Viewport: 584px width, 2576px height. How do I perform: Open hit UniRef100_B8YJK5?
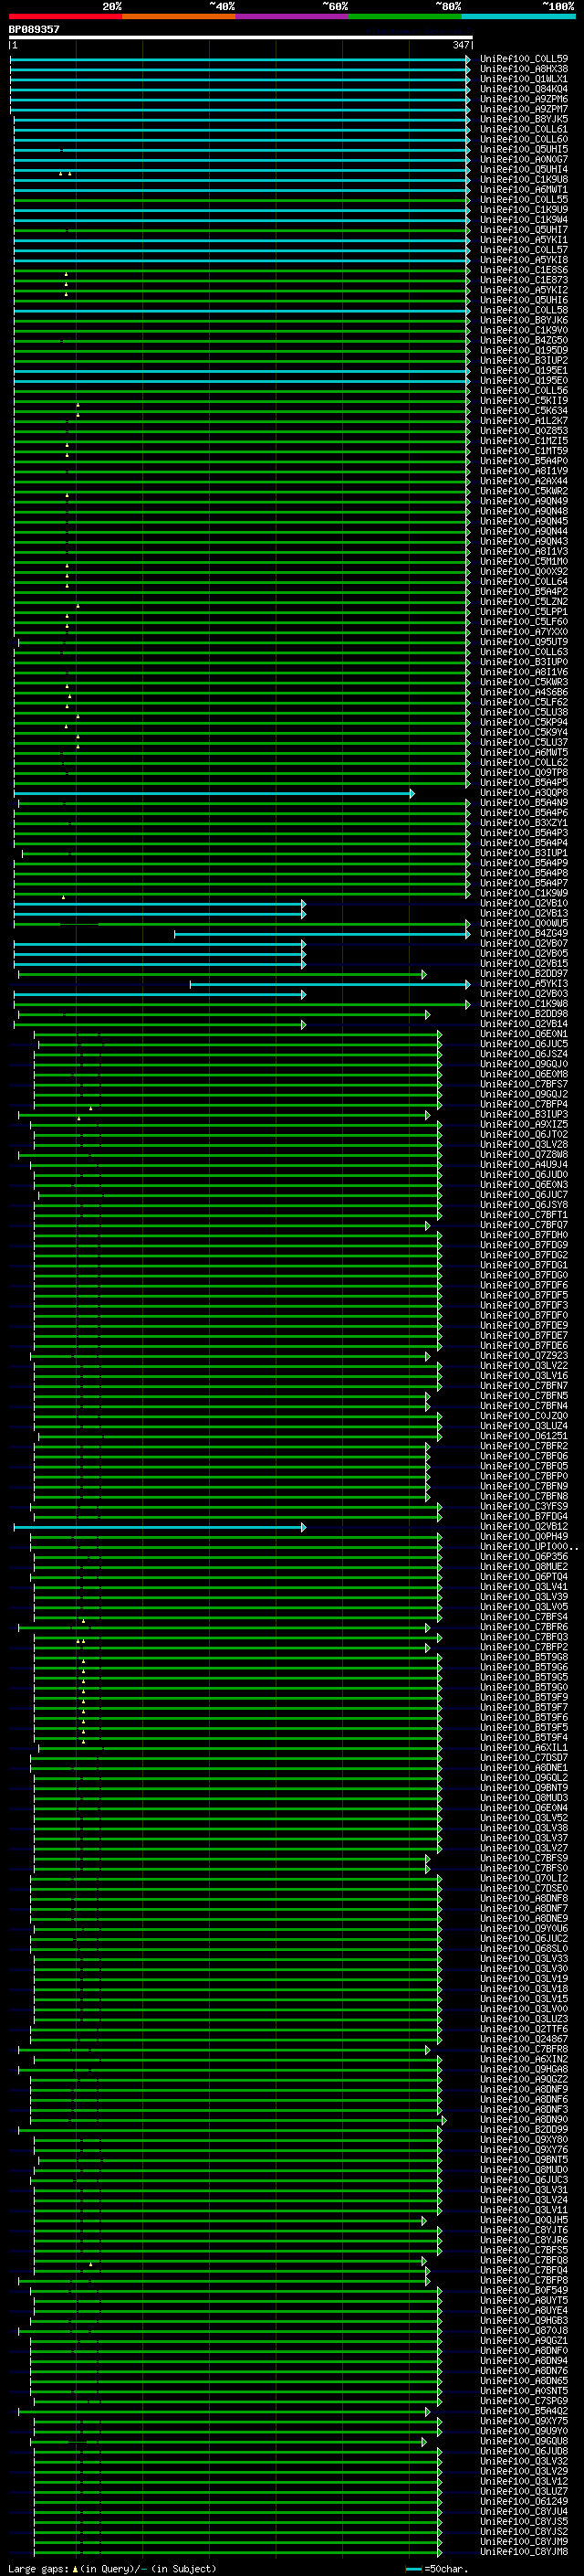[523, 119]
